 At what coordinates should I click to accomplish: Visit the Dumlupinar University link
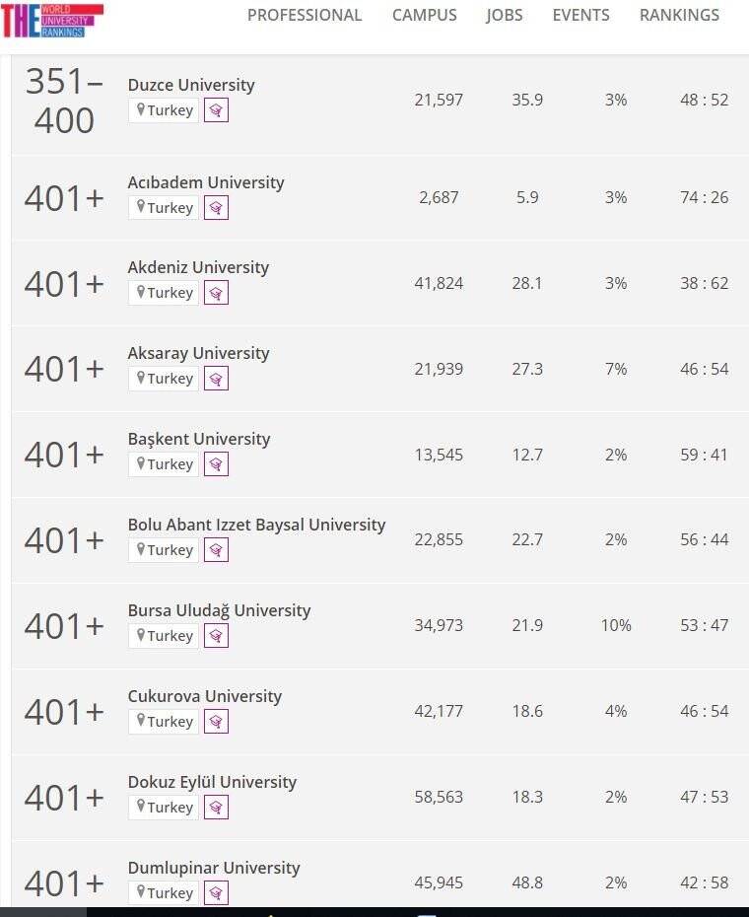point(214,868)
